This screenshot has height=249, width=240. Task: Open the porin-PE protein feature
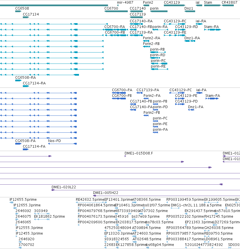click(160, 124)
